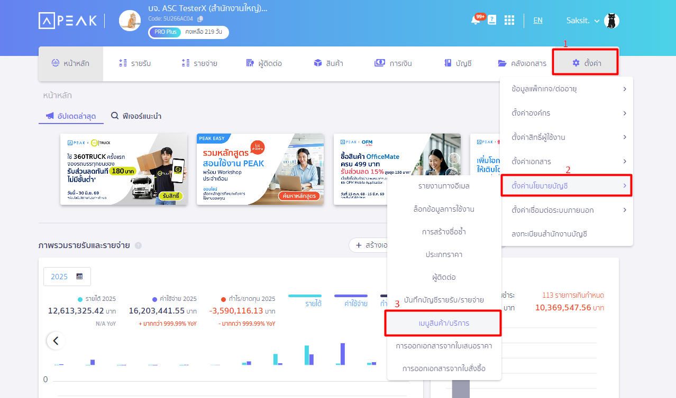Viewport: 676px width, 398px height.
Task: Expand ข้อมูลแพ็กเกจ/ต่ออายุ submenu
Action: 566,89
